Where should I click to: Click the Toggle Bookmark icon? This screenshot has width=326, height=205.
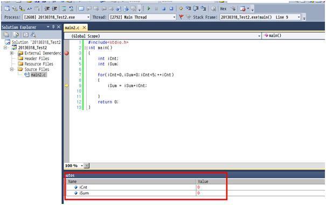coord(81,9)
